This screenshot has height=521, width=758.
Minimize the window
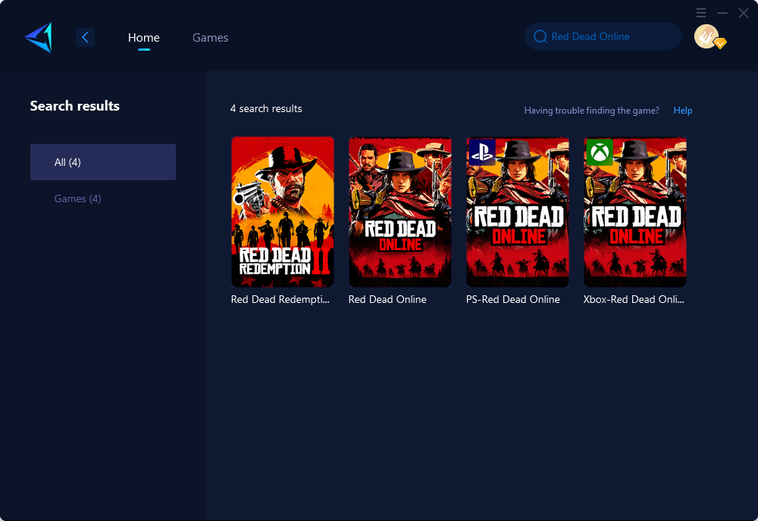pyautogui.click(x=722, y=13)
